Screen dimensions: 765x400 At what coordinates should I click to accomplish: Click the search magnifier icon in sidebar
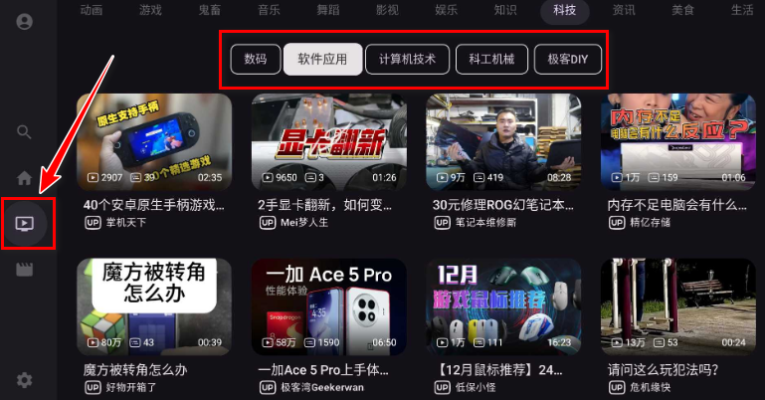(24, 131)
